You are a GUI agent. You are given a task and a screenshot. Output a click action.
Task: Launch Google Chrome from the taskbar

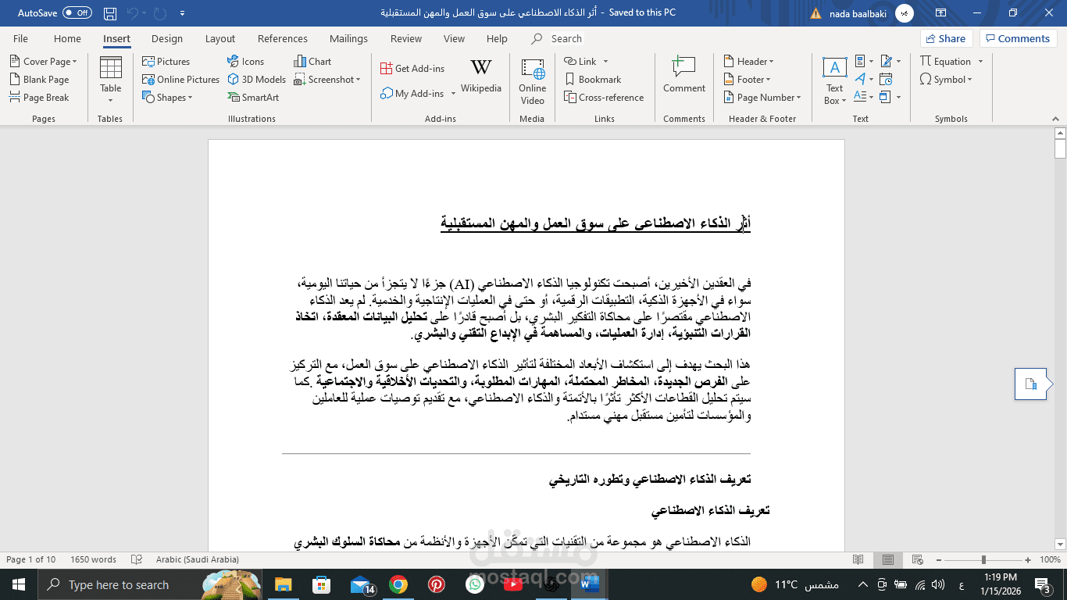(398, 584)
